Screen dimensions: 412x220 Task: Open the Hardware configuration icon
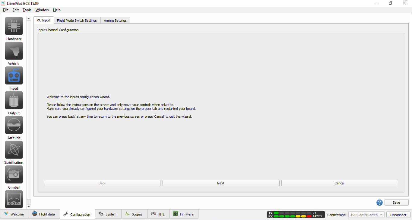14,26
